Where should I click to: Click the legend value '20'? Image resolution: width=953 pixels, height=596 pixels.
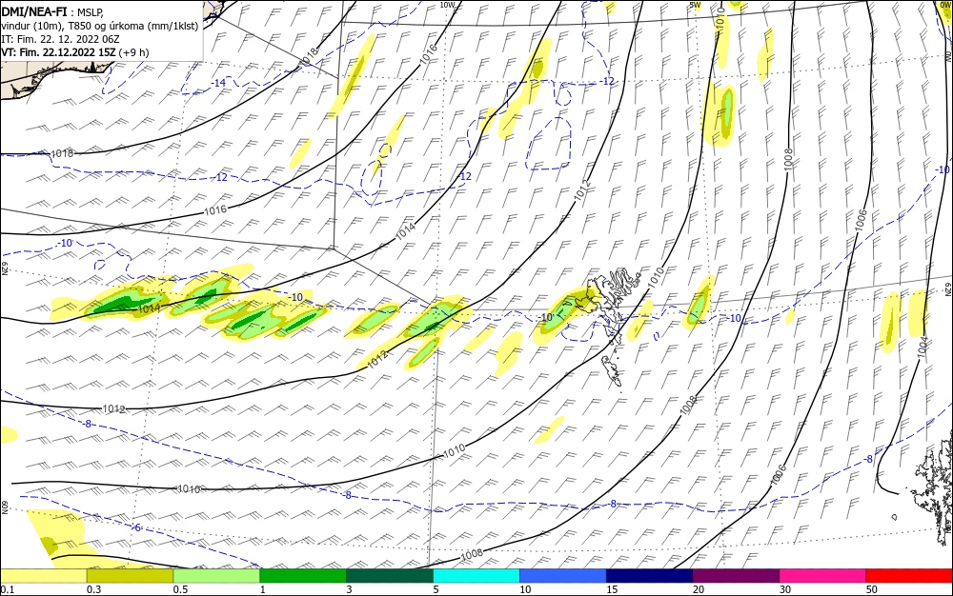tap(699, 589)
